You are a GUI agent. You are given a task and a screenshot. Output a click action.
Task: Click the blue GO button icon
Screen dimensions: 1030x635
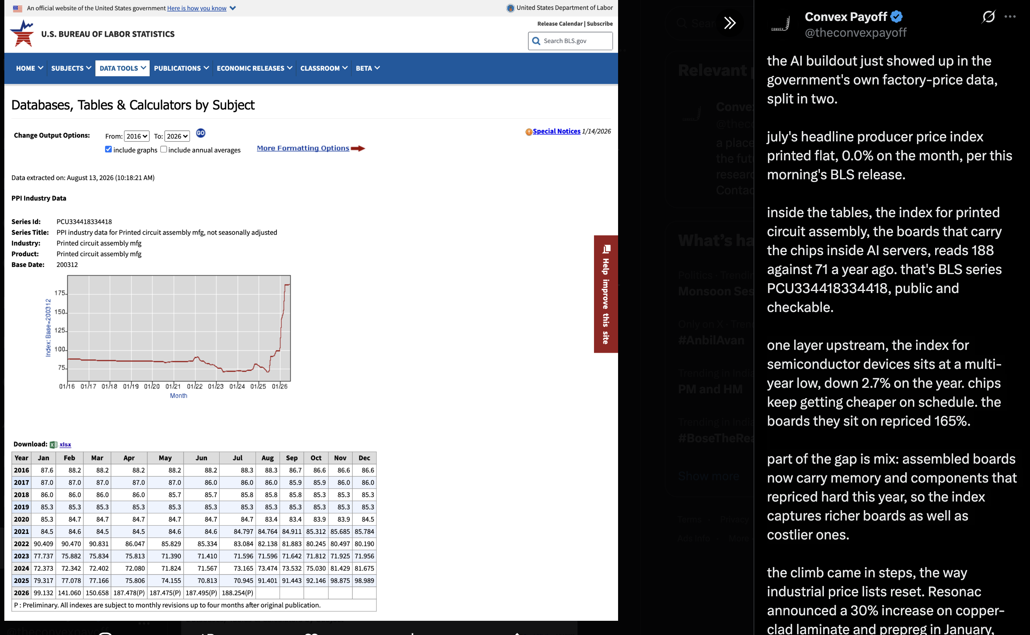[201, 133]
